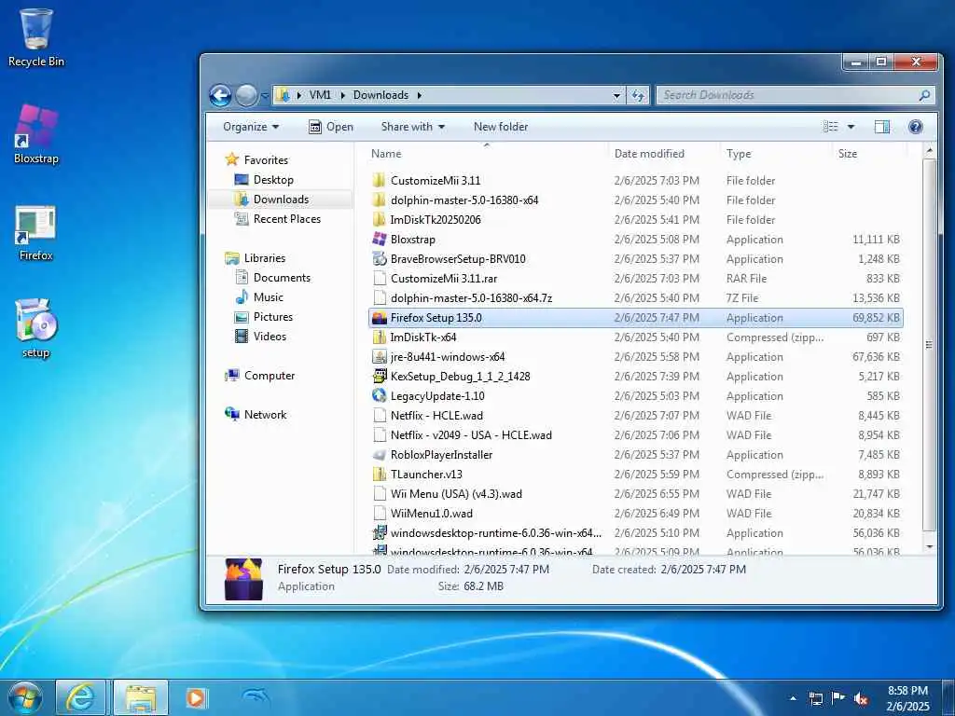Viewport: 955px width, 716px height.
Task: Open the Videos library
Action: [270, 336]
